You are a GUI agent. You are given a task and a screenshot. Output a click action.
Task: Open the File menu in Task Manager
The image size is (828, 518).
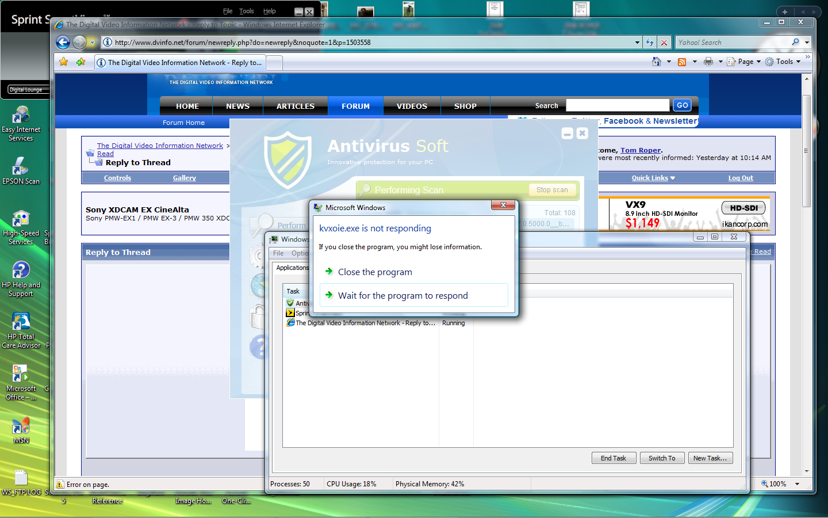point(278,253)
